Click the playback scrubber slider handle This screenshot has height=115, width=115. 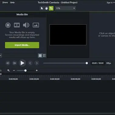coord(87,63)
